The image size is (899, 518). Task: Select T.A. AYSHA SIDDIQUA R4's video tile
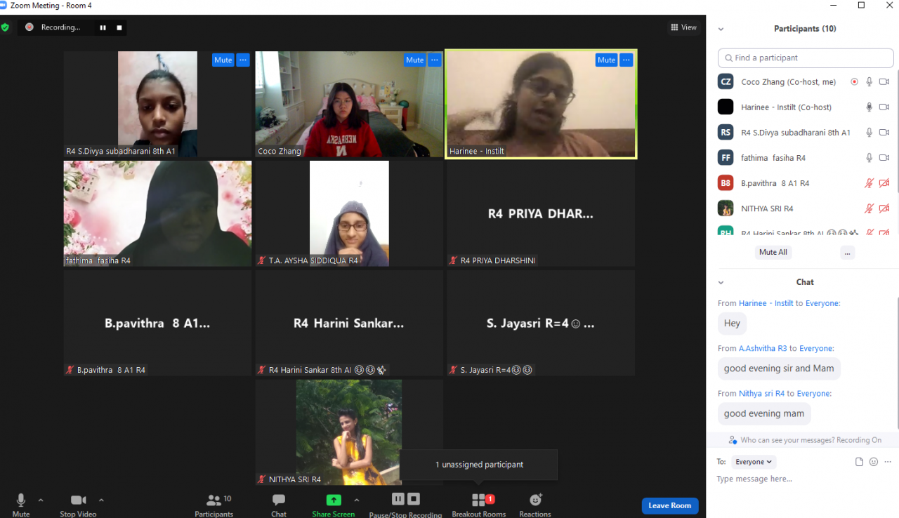point(349,213)
